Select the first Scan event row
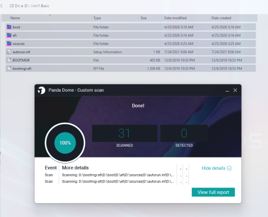Screen dimensions: 268x217 pyautogui.click(x=116, y=175)
